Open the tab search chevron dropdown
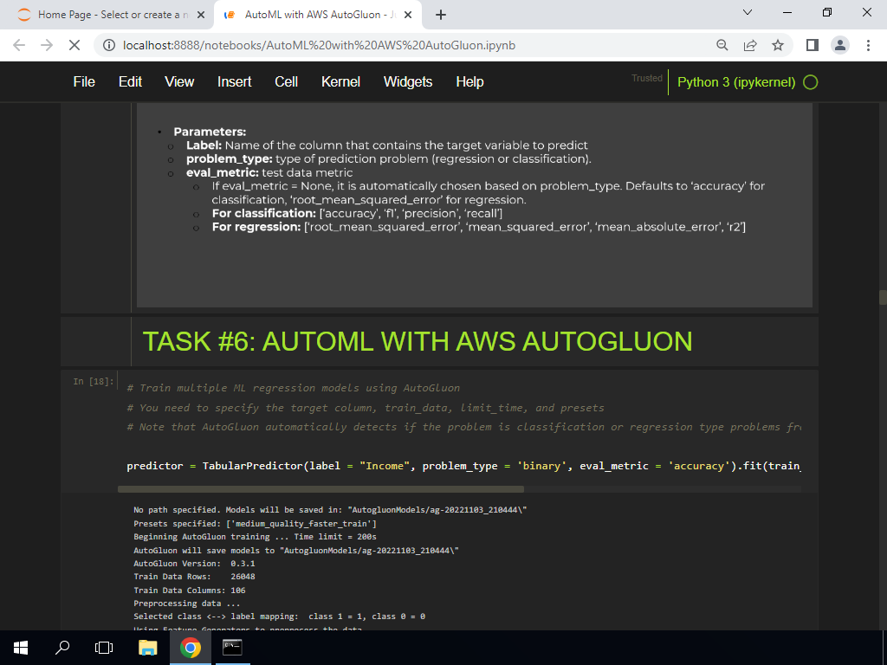Image resolution: width=887 pixels, height=665 pixels. click(x=748, y=12)
